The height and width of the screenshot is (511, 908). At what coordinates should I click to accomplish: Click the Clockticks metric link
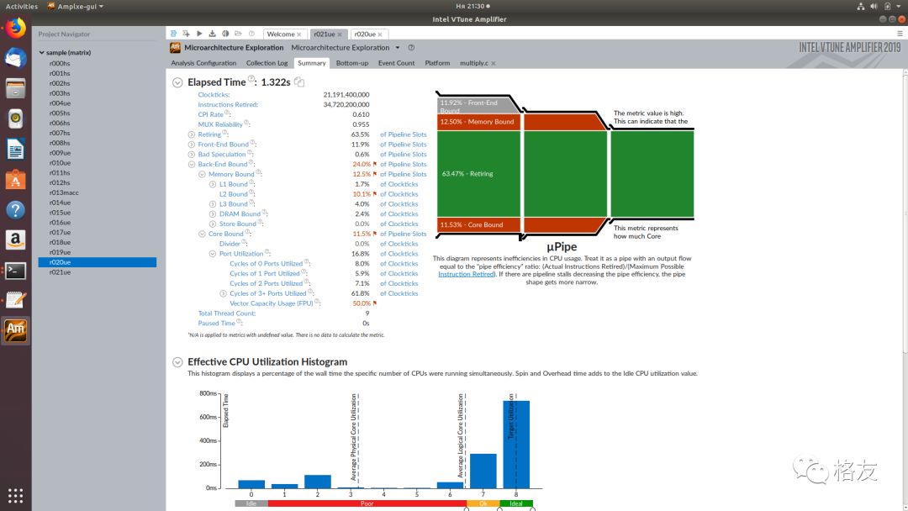(x=214, y=95)
